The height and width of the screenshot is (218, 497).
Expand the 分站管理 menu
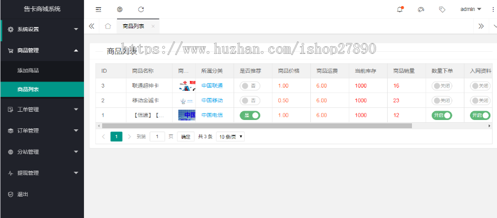click(x=76, y=152)
